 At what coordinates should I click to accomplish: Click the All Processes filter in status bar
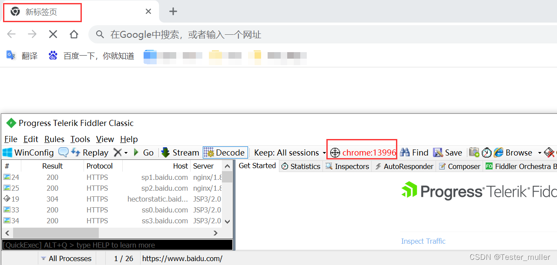(66, 258)
